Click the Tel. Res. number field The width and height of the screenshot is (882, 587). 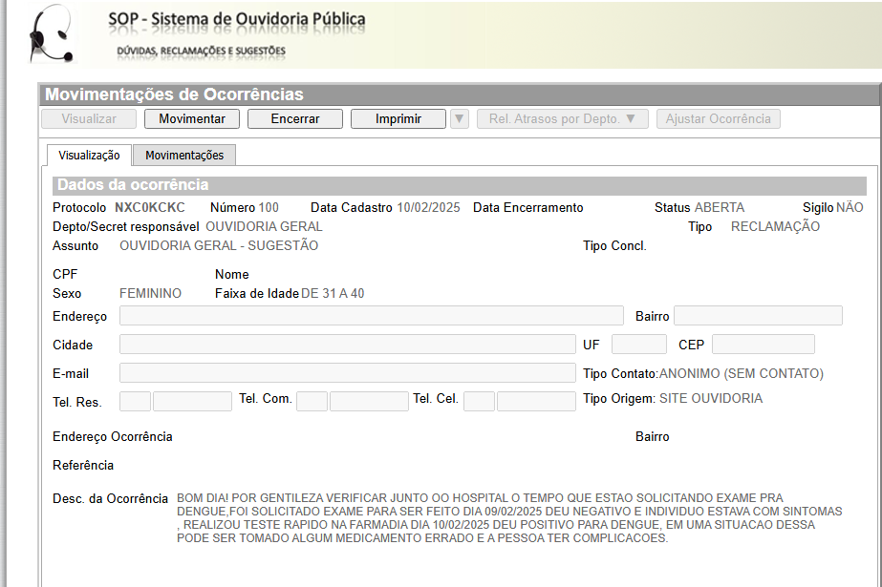coord(192,401)
